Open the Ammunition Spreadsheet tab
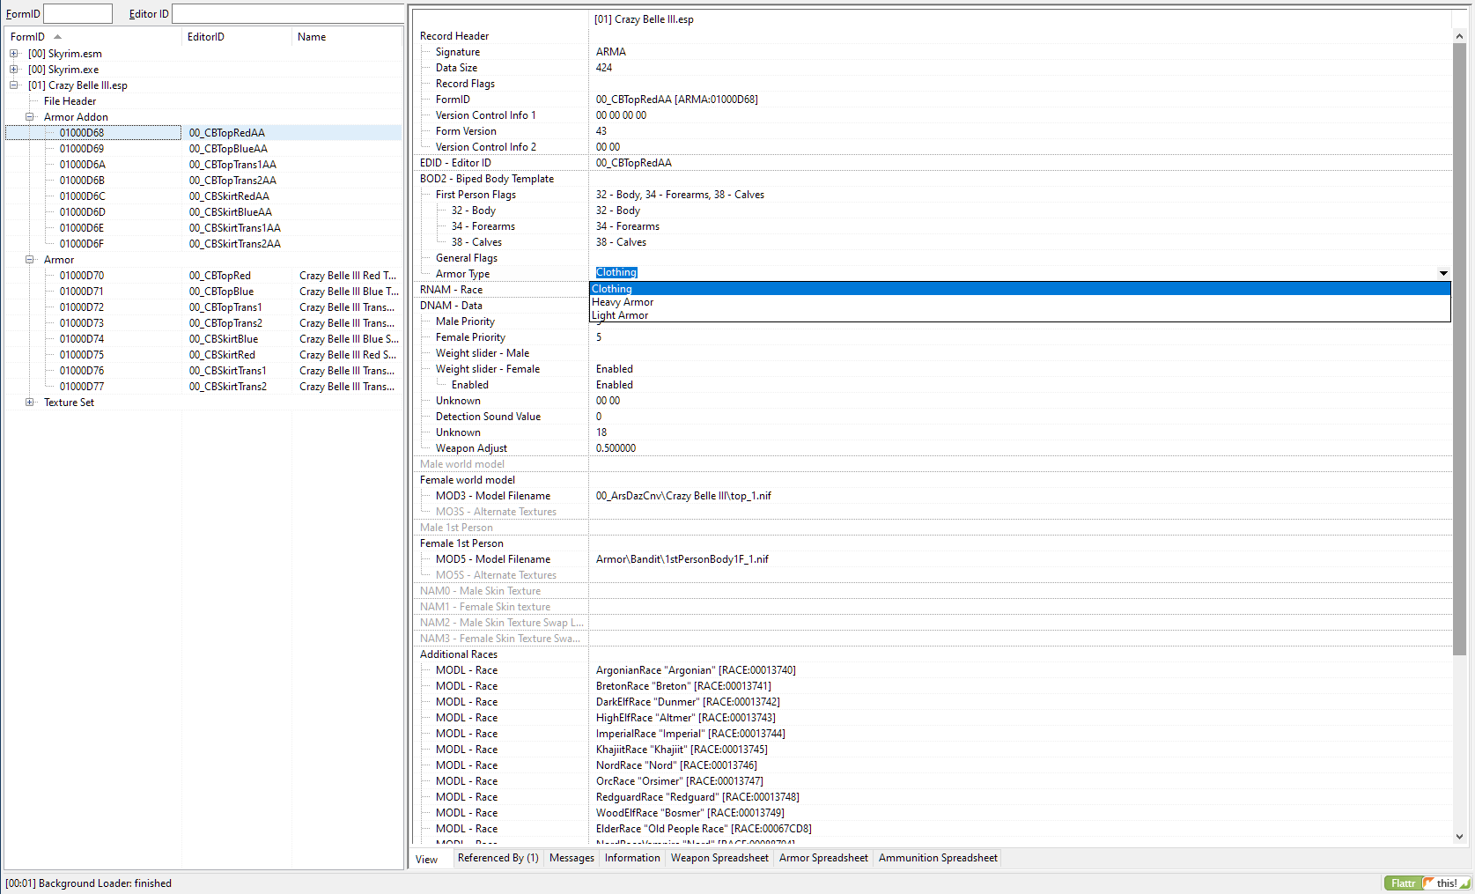The image size is (1475, 894). point(938,858)
